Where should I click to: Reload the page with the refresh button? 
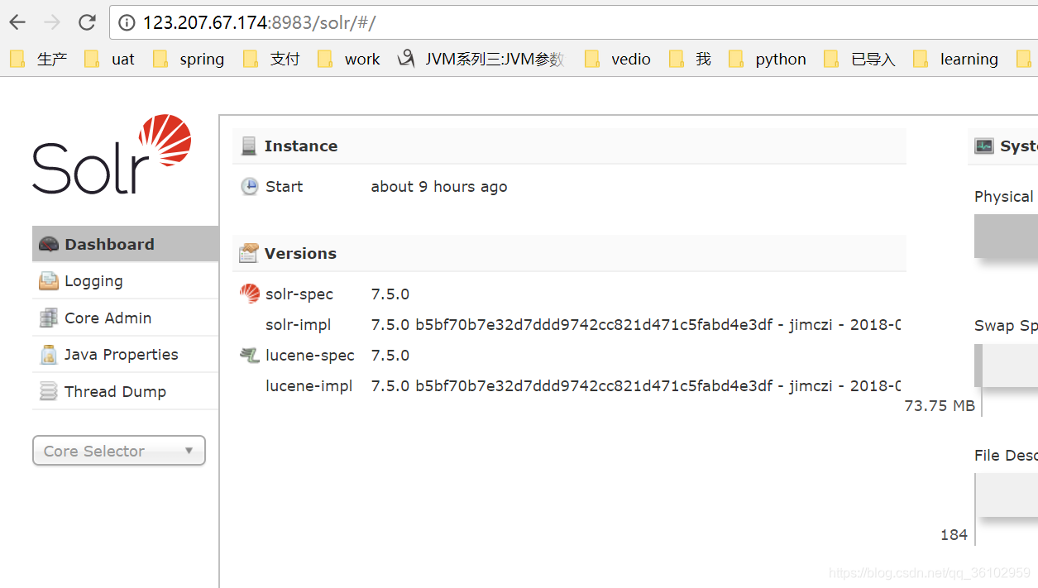tap(86, 22)
